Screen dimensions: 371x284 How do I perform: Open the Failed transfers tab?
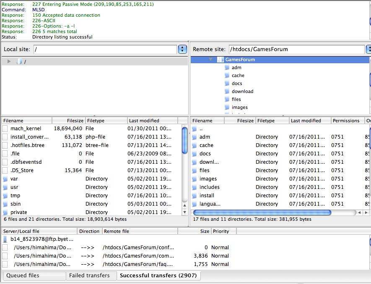[x=90, y=276]
